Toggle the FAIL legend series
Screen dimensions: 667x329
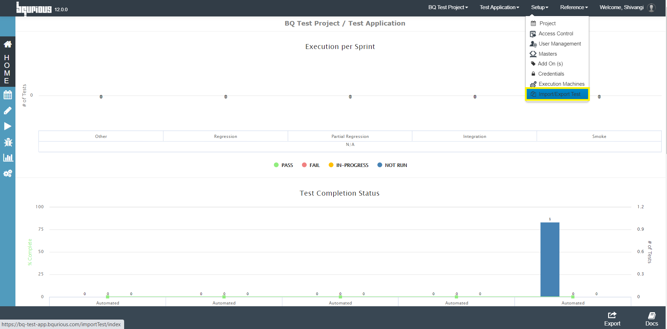pyautogui.click(x=311, y=165)
